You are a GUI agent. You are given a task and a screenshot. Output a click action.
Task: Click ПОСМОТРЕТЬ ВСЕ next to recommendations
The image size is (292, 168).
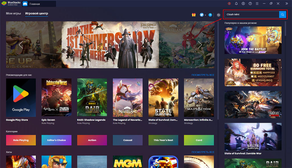pos(203,75)
